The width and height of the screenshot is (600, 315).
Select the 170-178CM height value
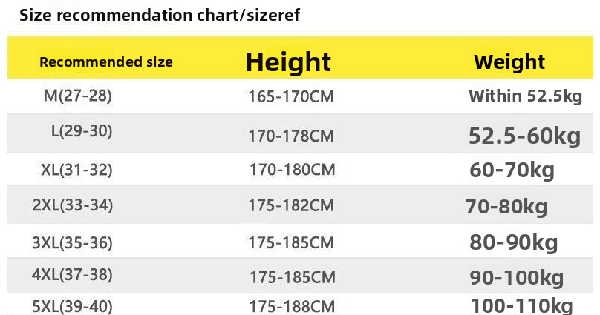pyautogui.click(x=290, y=136)
